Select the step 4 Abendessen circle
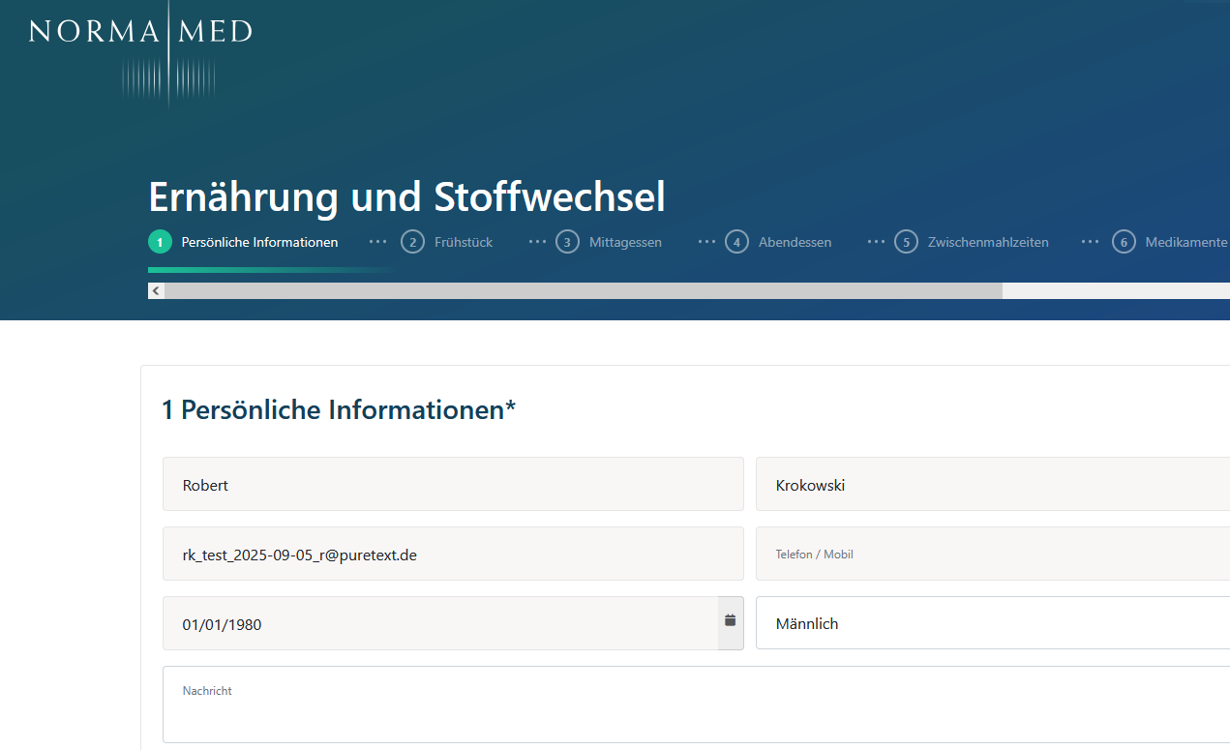This screenshot has width=1230, height=750. click(x=737, y=242)
